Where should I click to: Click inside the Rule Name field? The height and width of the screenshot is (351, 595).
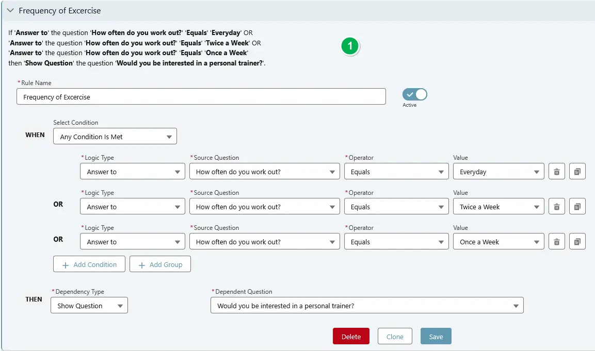coord(201,96)
